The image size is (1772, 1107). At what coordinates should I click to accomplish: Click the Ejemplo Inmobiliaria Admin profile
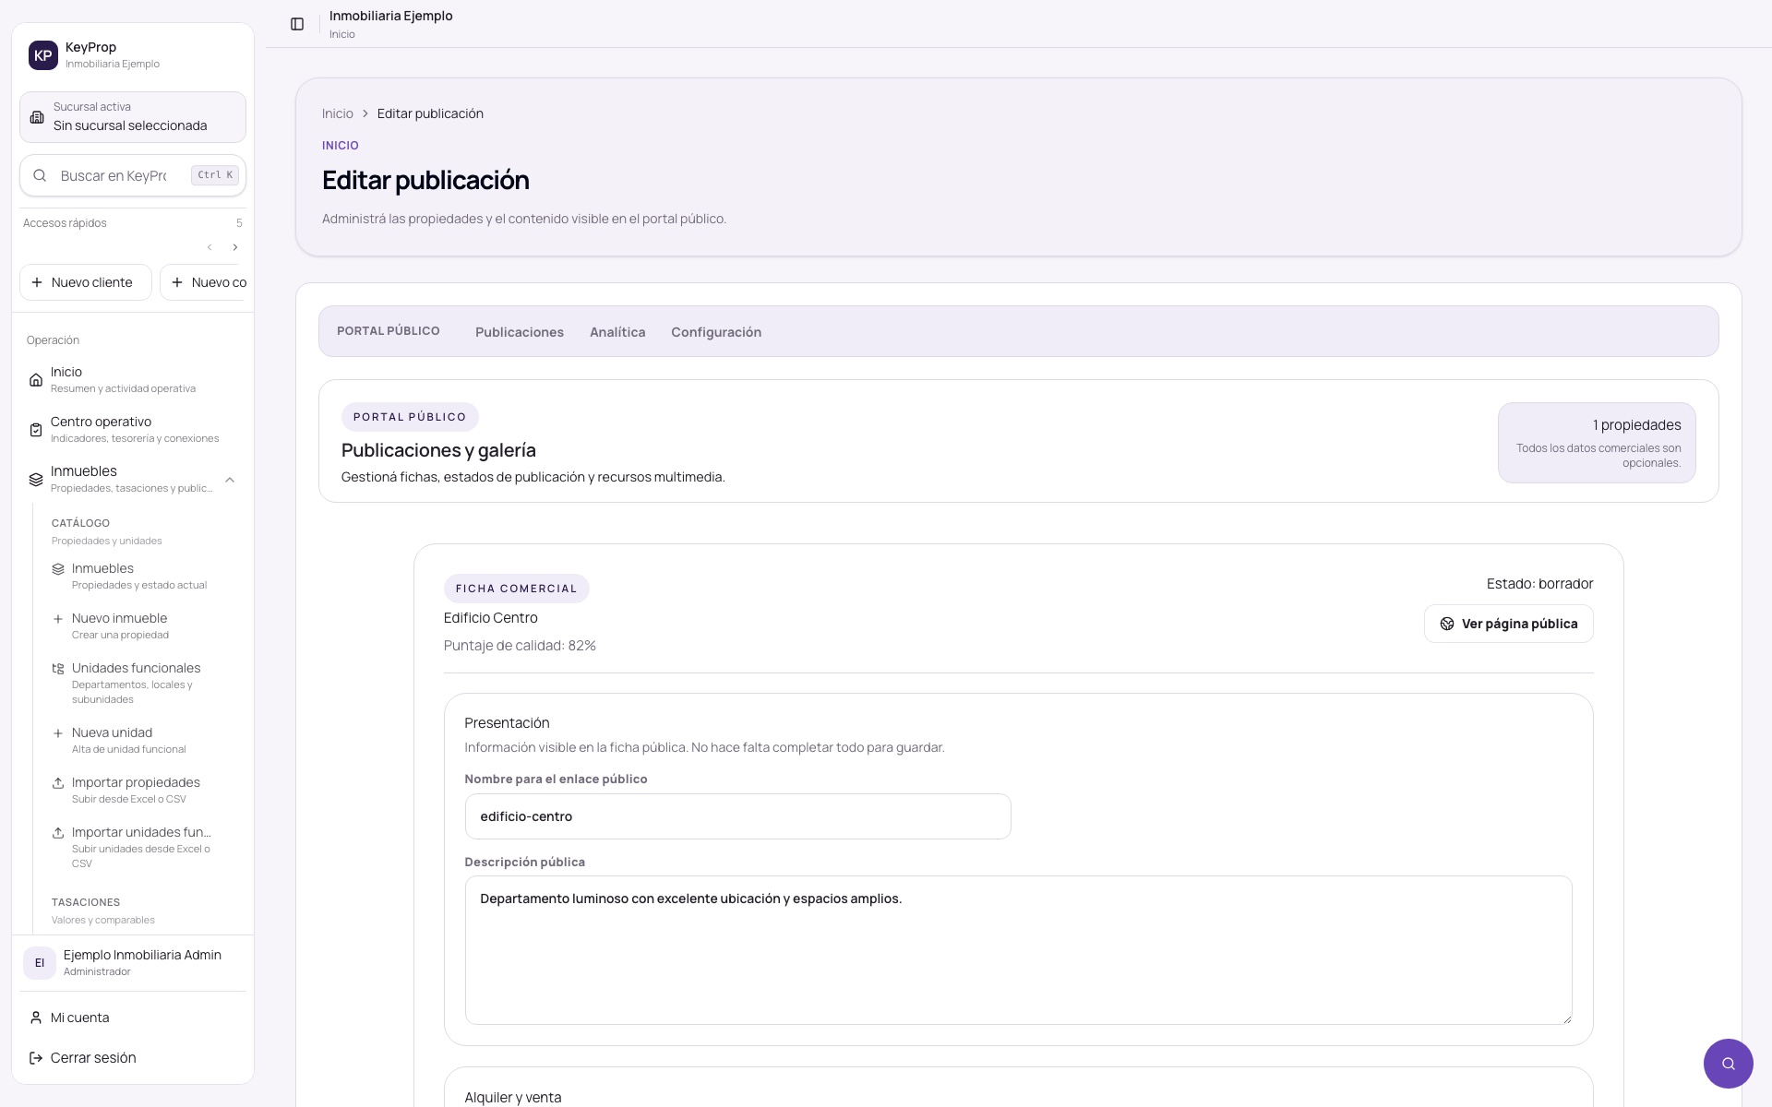(x=133, y=963)
